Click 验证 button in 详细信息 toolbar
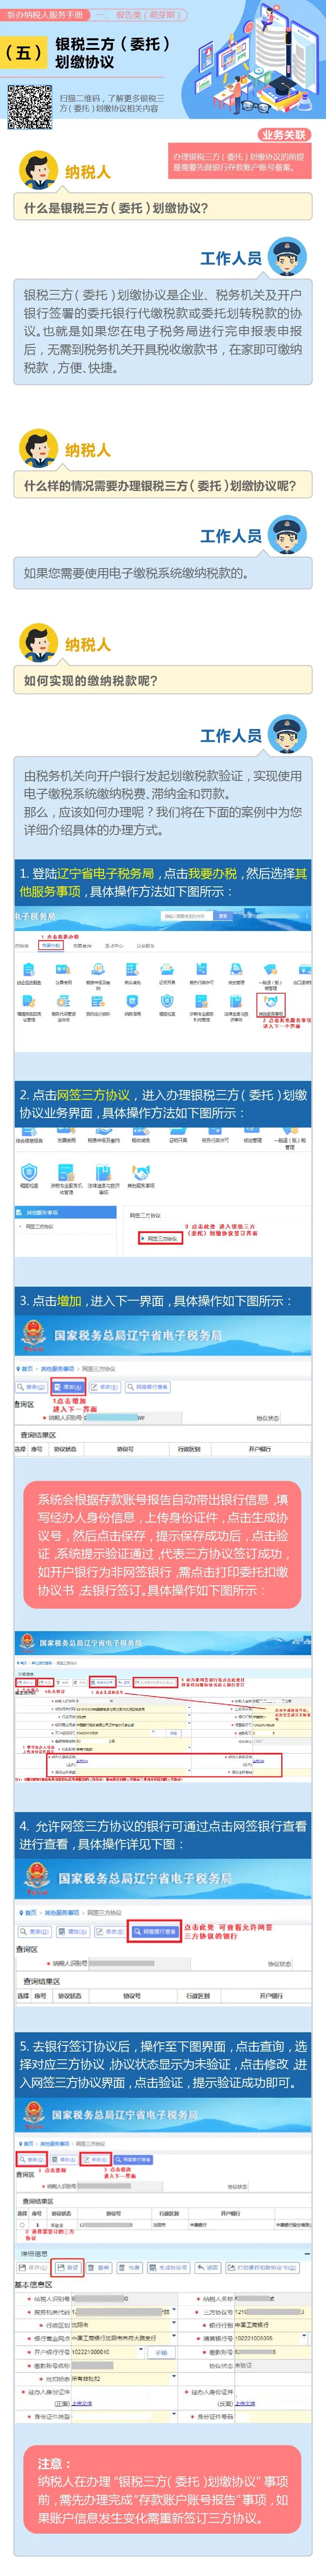 (67, 2268)
